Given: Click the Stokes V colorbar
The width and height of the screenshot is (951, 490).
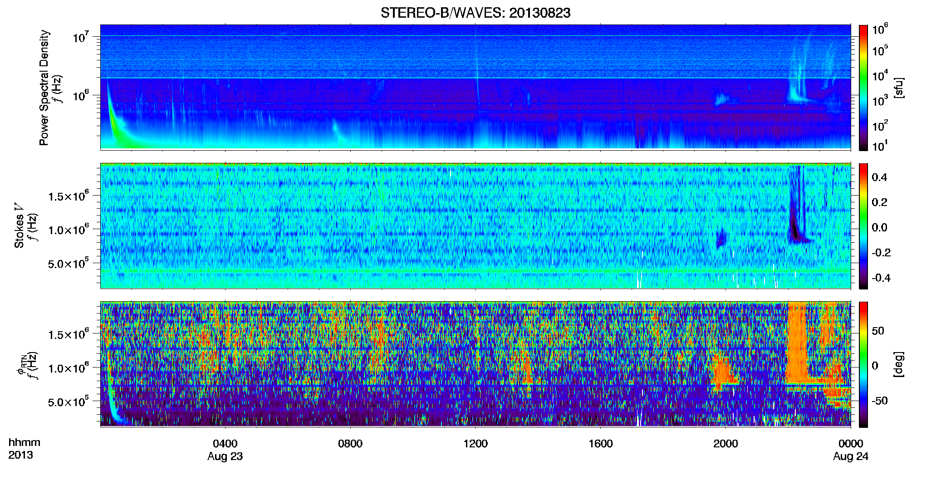Looking at the screenshot, I should 863,226.
